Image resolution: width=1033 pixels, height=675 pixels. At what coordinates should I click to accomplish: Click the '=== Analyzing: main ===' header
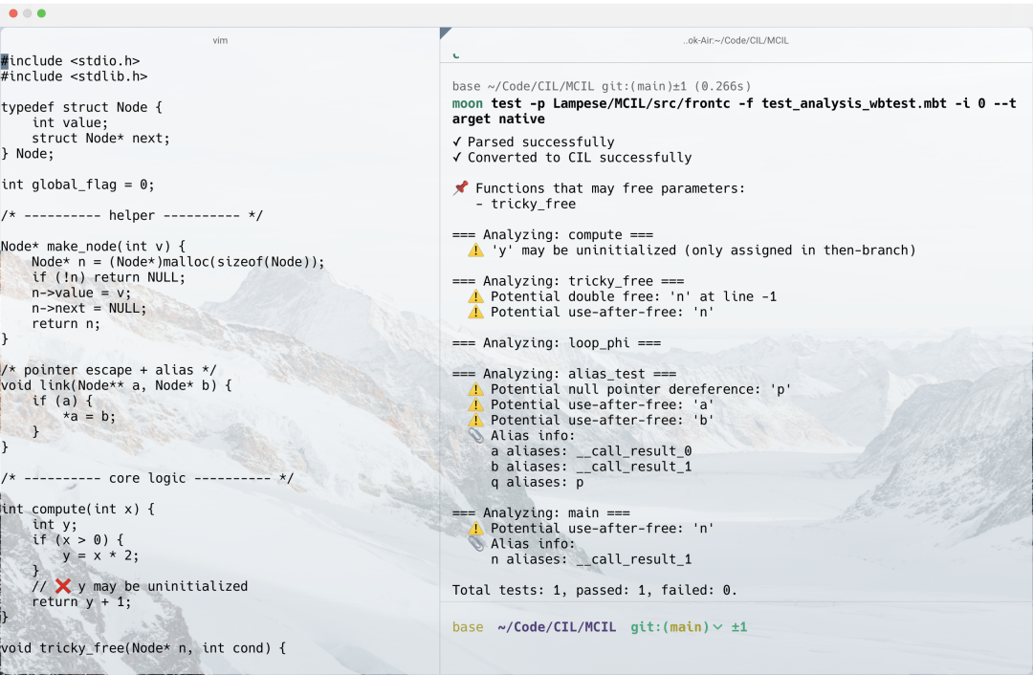tap(540, 513)
